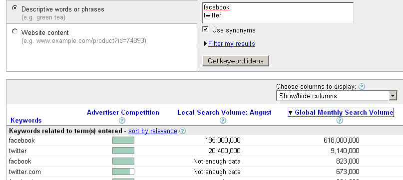Open Show/hide columns dropdown
The height and width of the screenshot is (180, 403).
(337, 96)
